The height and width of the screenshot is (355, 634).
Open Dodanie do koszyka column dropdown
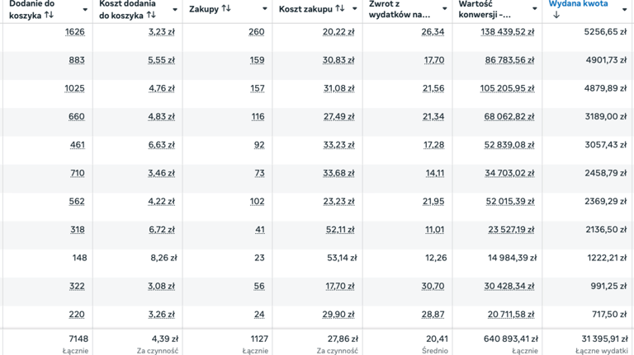click(x=85, y=9)
